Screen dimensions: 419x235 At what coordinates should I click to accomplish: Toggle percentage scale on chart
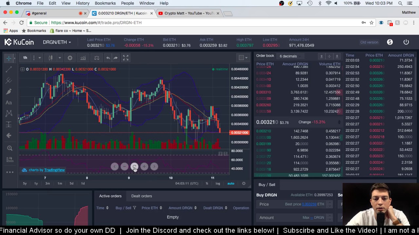click(207, 183)
